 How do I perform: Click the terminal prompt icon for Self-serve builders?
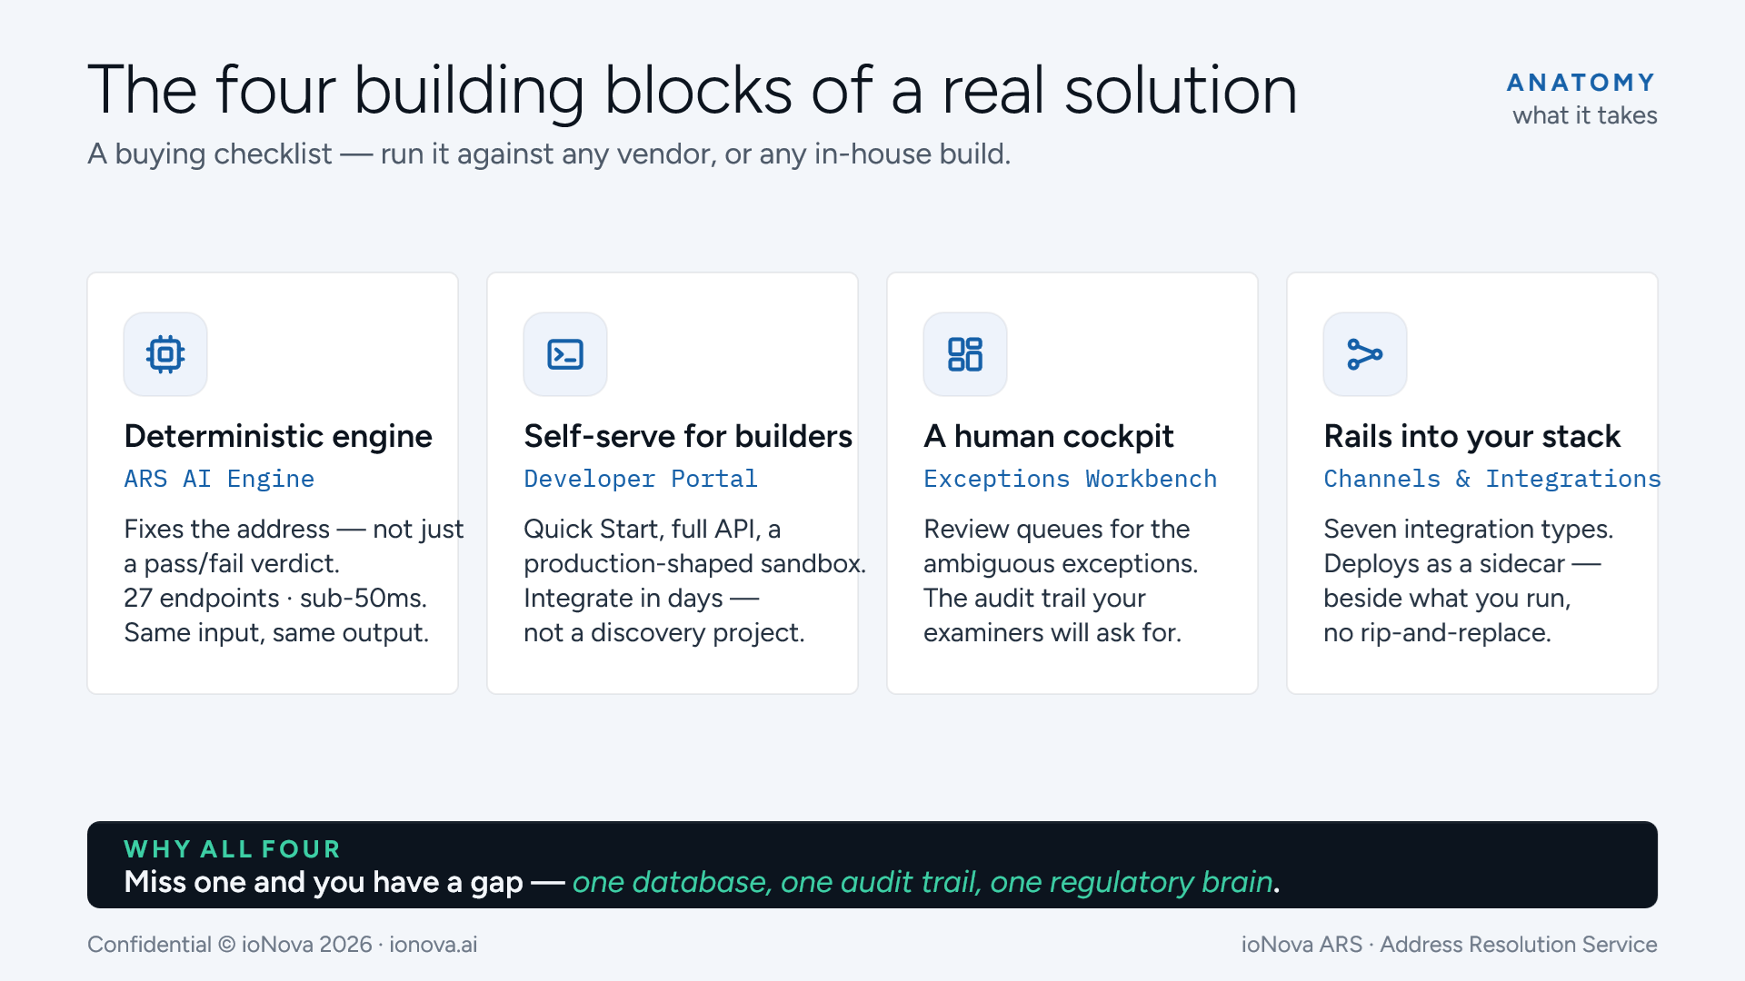point(565,354)
